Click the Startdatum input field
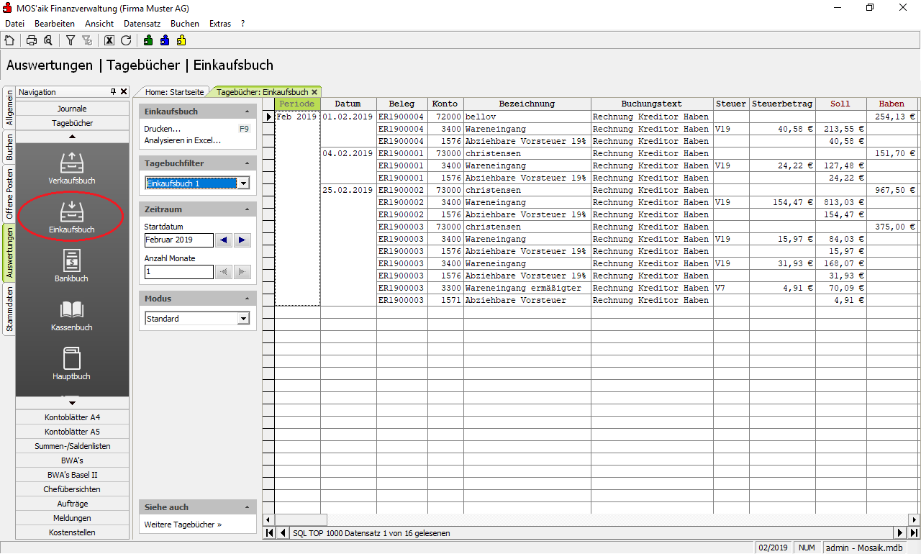 [178, 240]
